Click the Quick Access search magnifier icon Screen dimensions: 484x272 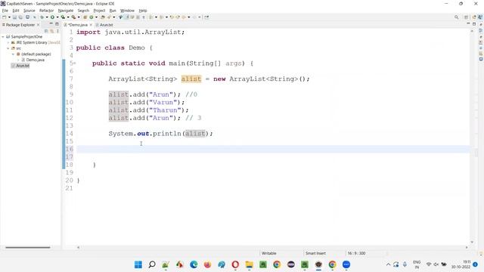456,17
